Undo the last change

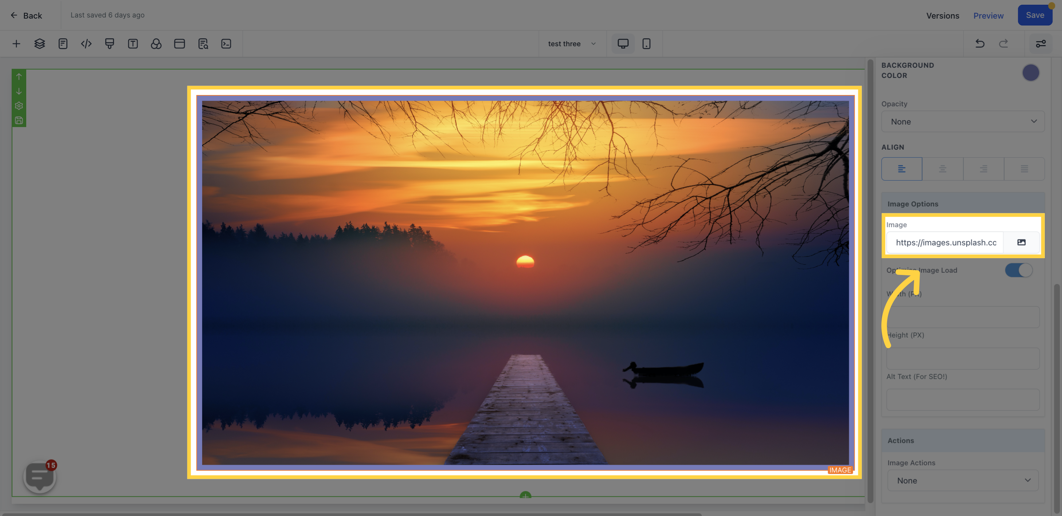pyautogui.click(x=980, y=44)
